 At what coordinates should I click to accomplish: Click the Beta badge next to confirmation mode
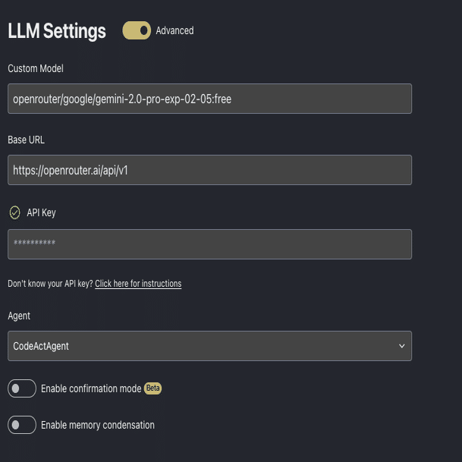[152, 388]
